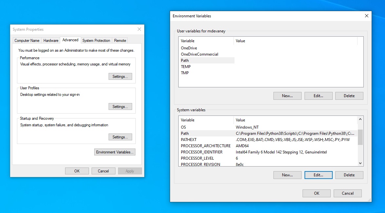Switch to the Computer Name tab
This screenshot has height=213, width=385.
26,40
